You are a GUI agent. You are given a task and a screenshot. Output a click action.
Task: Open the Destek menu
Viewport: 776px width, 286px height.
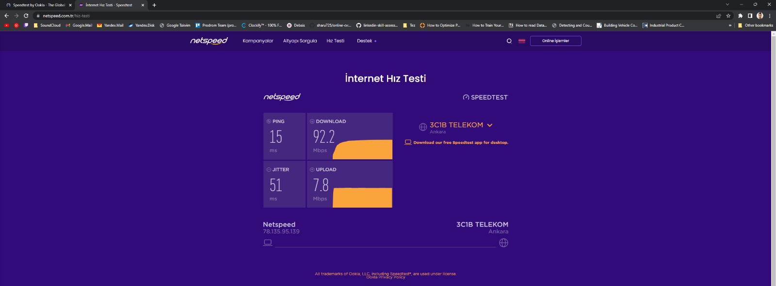(366, 41)
